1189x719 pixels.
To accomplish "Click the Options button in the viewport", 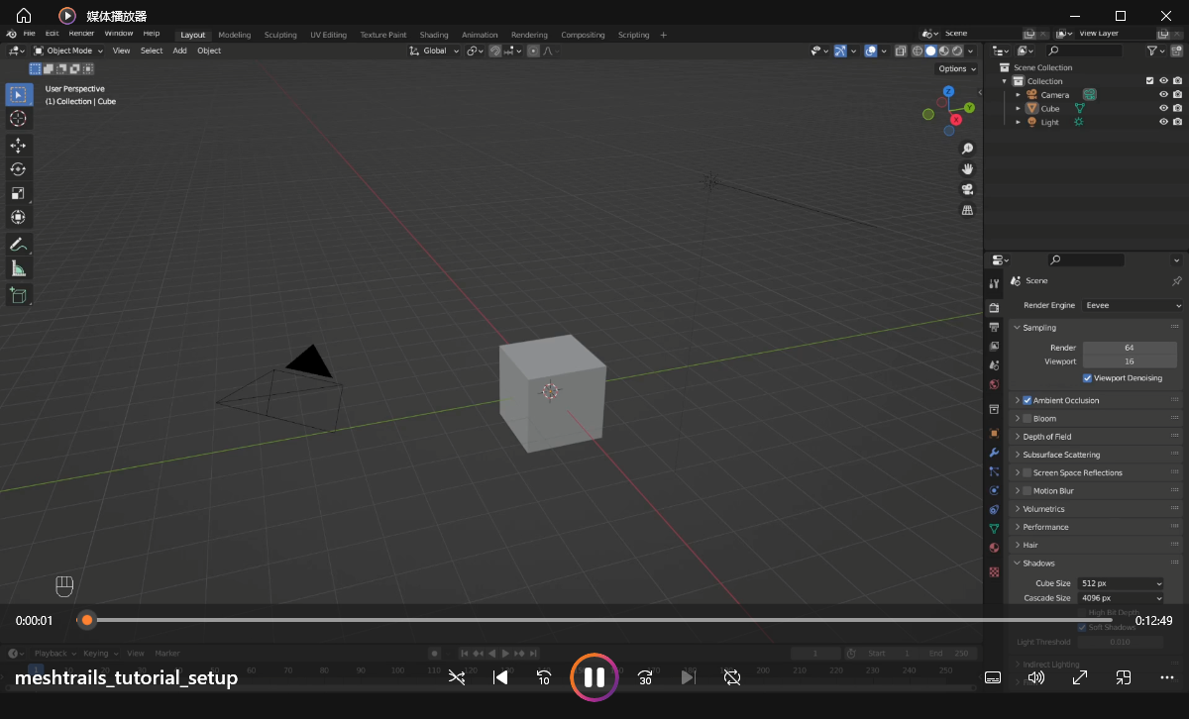I will 956,68.
